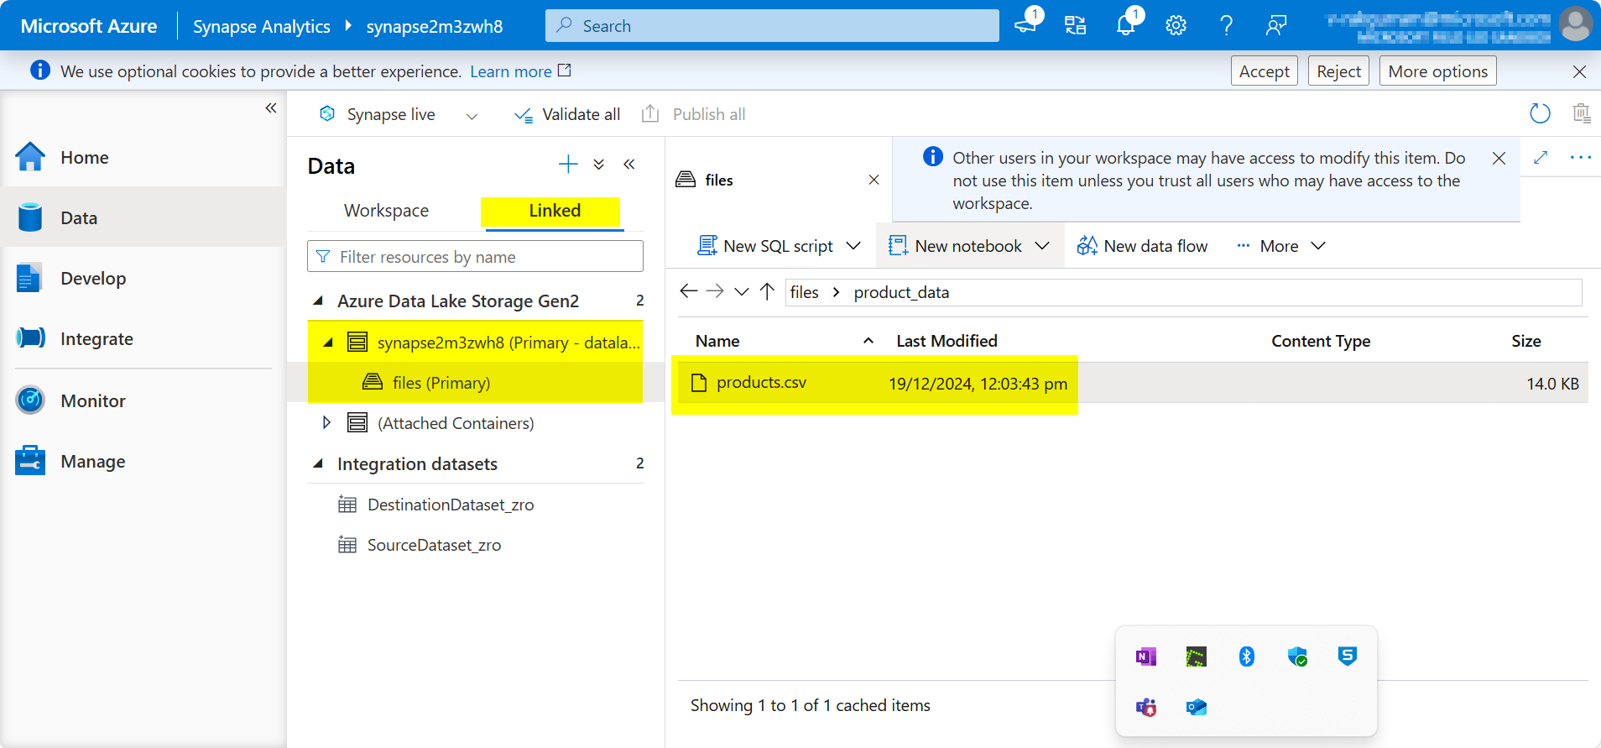
Task: Open the settings gear
Action: click(1176, 25)
